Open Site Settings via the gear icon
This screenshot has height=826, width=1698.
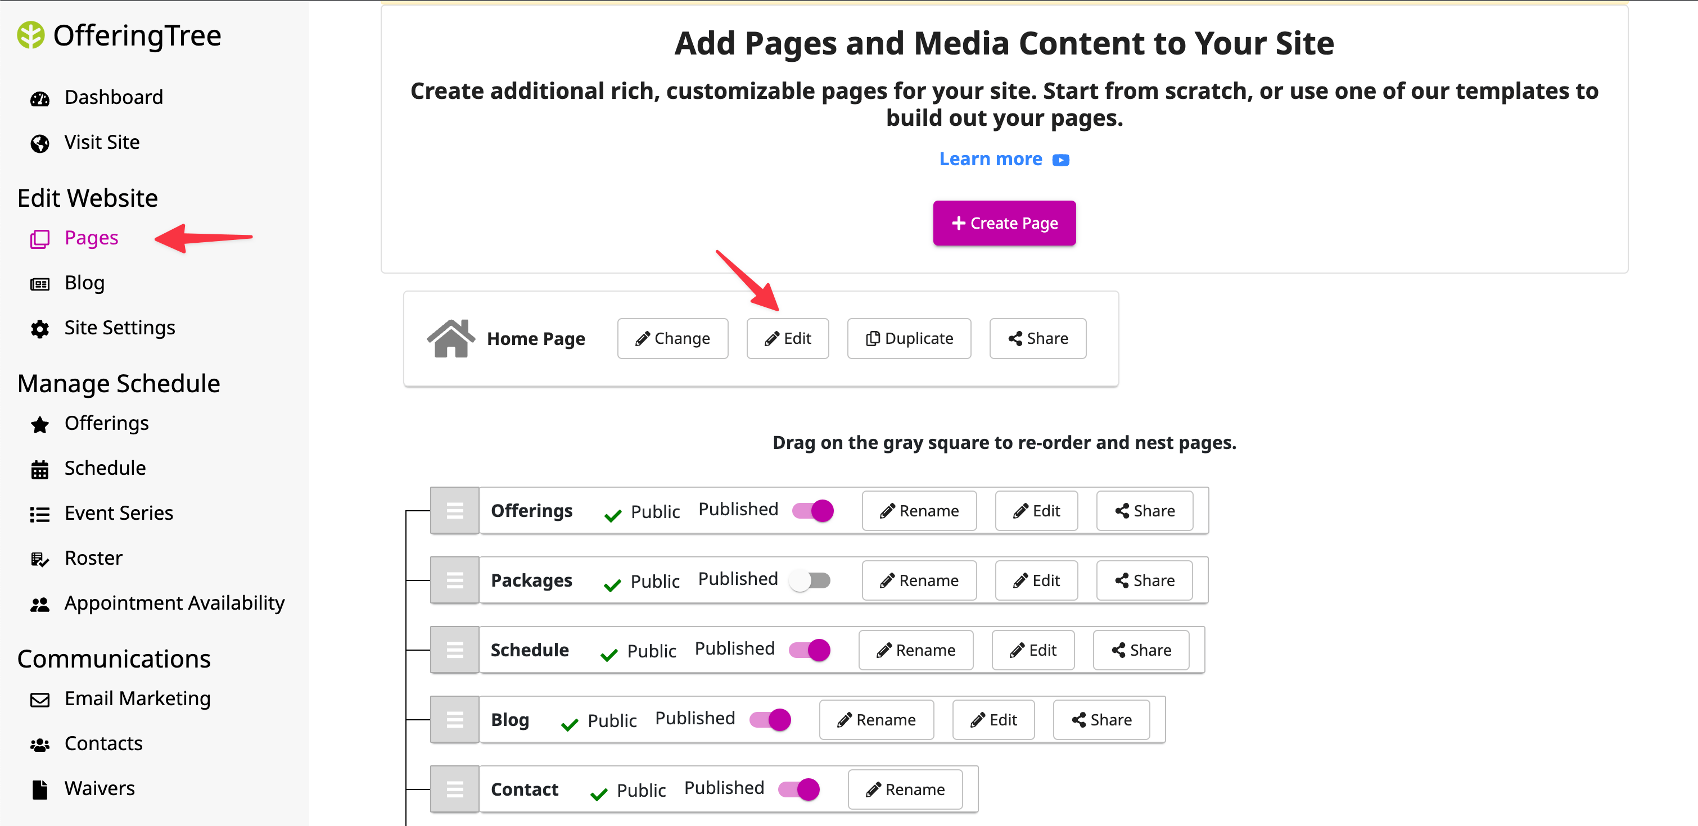tap(39, 329)
